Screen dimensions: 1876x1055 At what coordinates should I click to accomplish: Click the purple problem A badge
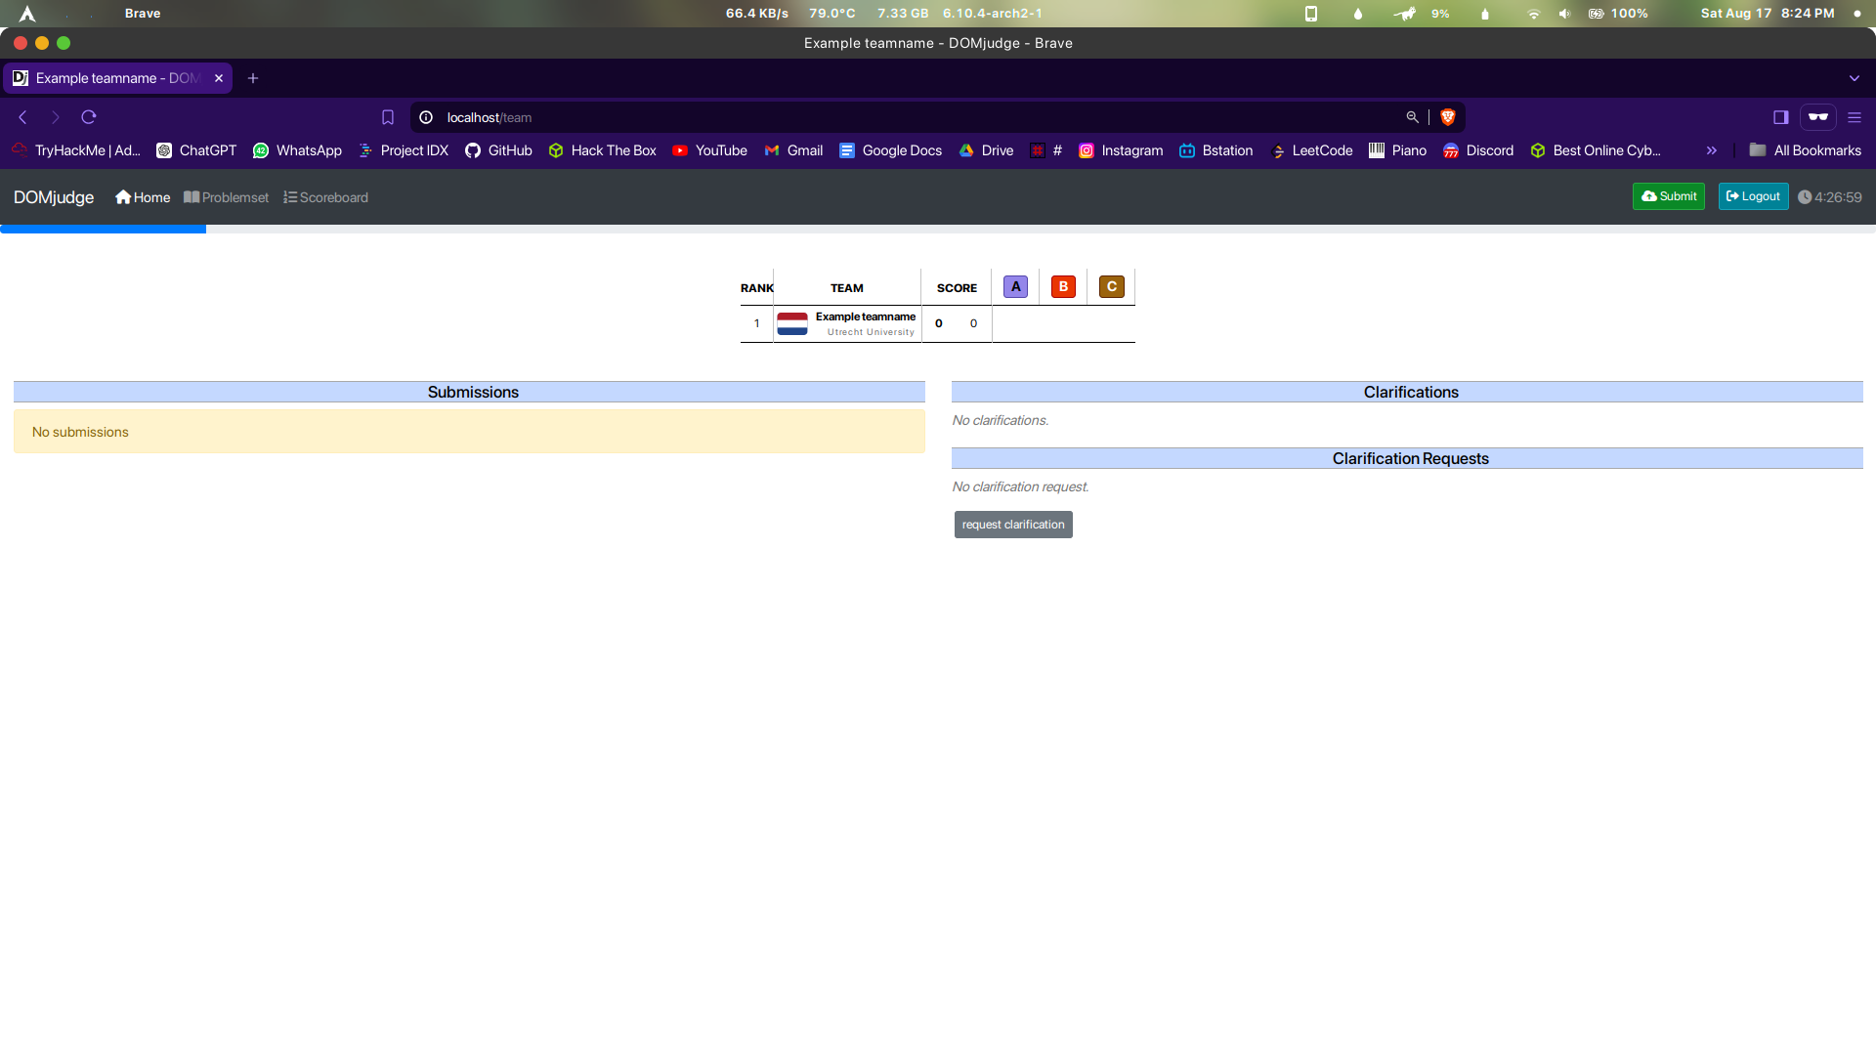pos(1015,286)
